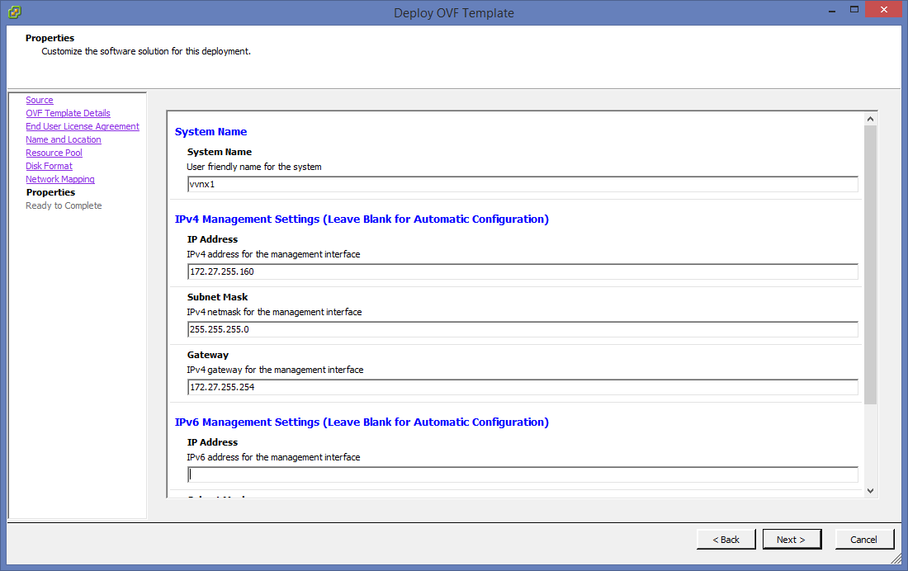Viewport: 908px width, 571px height.
Task: Click the System Name text field
Action: tap(522, 185)
